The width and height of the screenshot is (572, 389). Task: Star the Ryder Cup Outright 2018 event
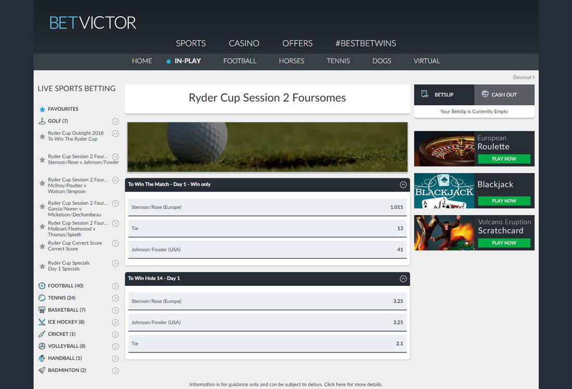click(42, 136)
